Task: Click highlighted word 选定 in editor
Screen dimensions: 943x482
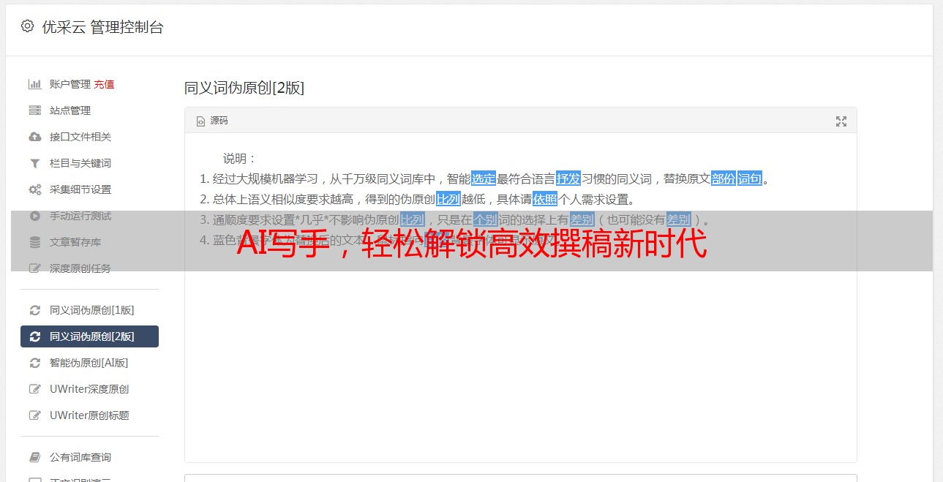Action: (x=484, y=178)
